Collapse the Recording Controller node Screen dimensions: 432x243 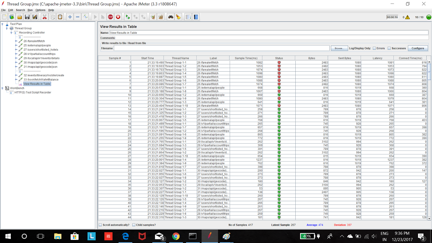[11, 32]
